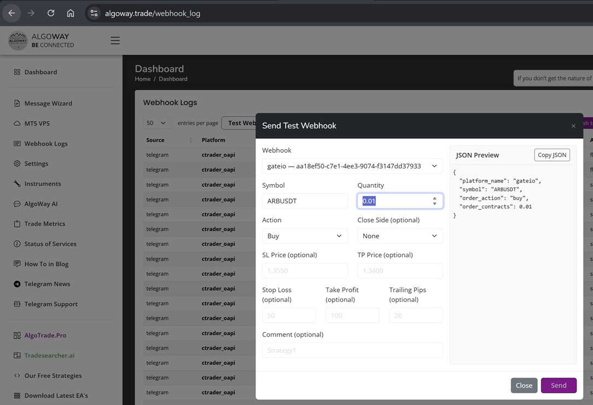This screenshot has width=593, height=405.
Task: Increase Quantity with the up stepper arrow
Action: [x=434, y=198]
